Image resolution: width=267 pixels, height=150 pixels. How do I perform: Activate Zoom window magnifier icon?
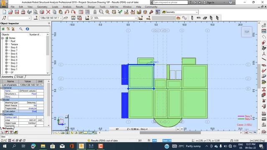coord(101,12)
